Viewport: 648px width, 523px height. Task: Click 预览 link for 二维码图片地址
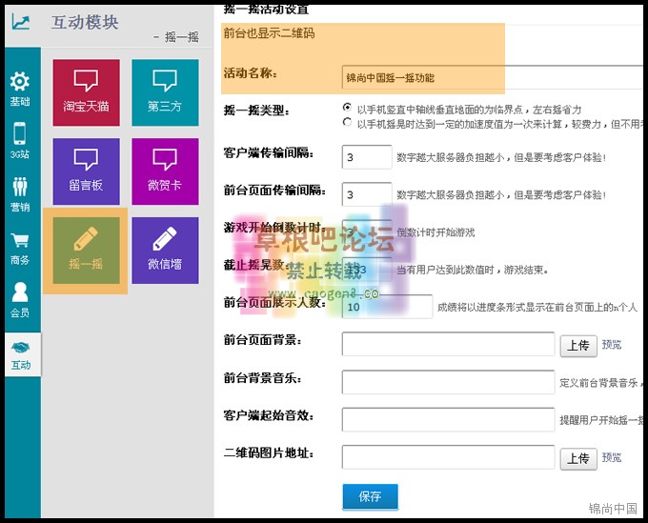coord(612,457)
